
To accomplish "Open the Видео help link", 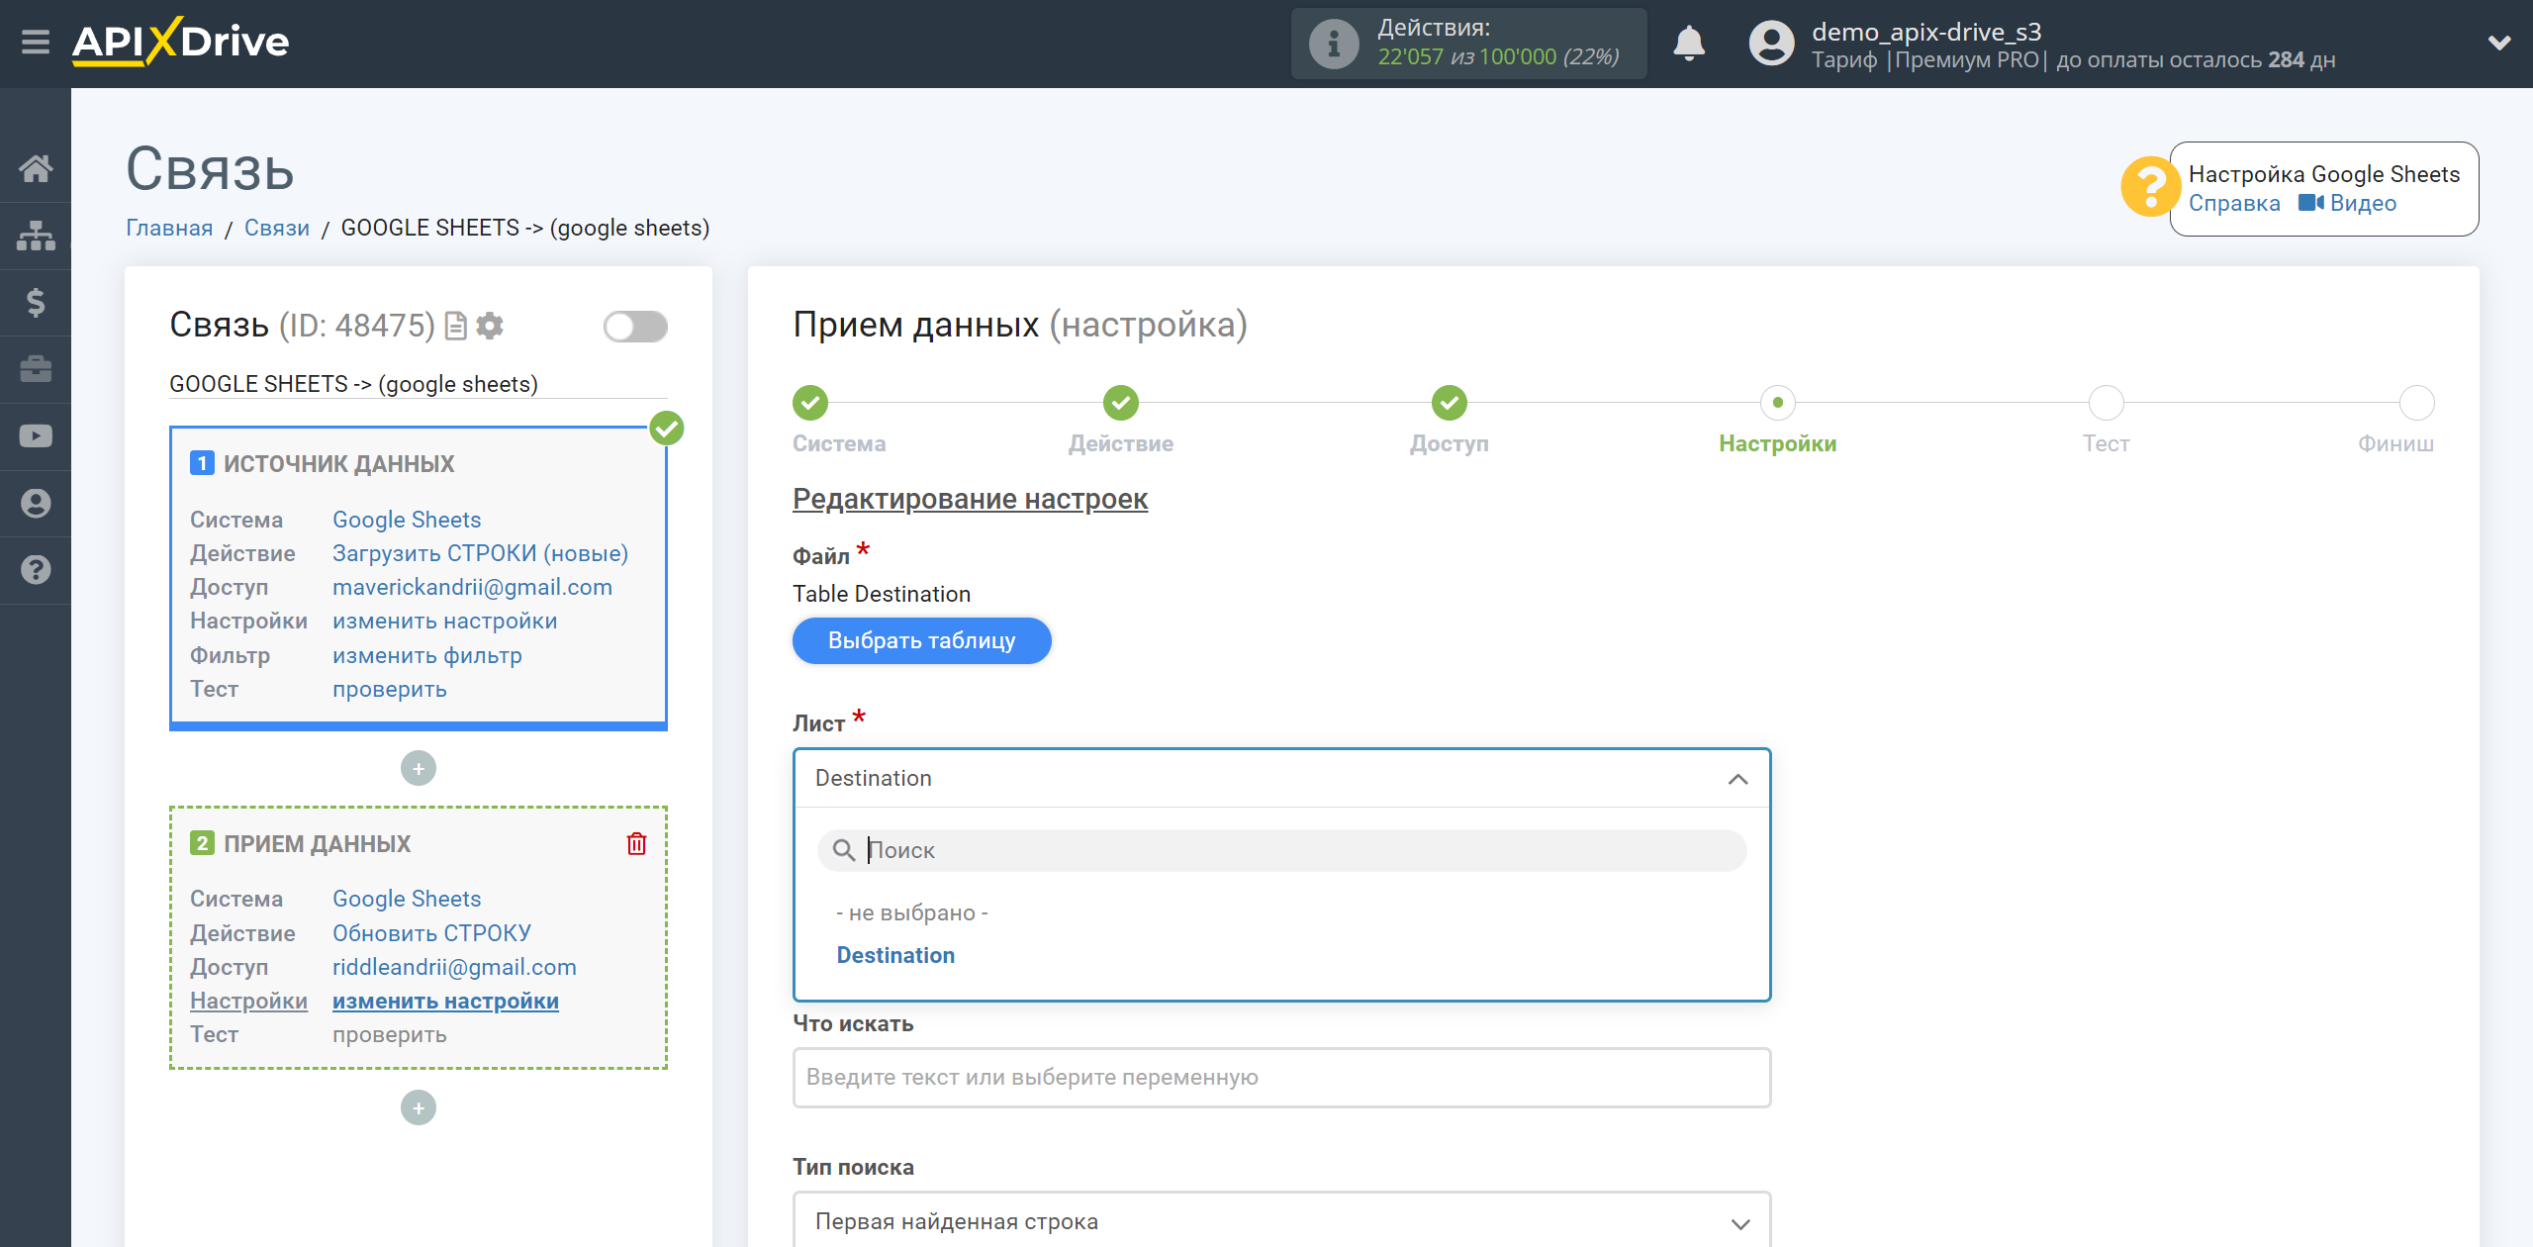I will [x=2347, y=203].
